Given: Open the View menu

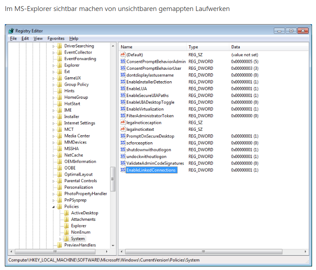Looking at the screenshot, I should (x=38, y=38).
